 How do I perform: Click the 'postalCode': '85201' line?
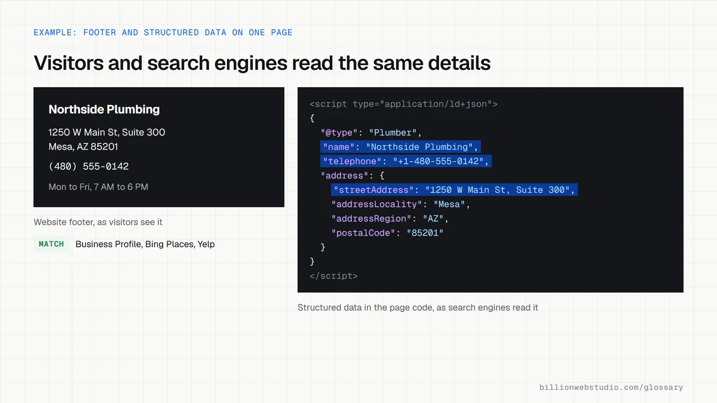(x=387, y=233)
